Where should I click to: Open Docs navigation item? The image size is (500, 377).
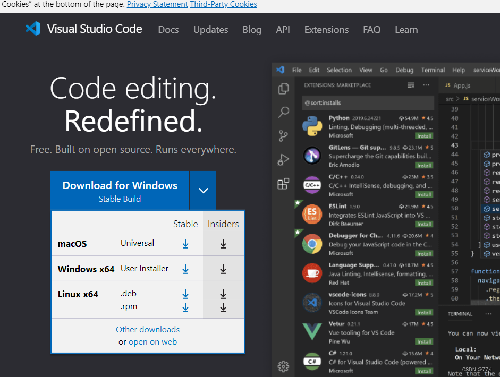pyautogui.click(x=168, y=30)
